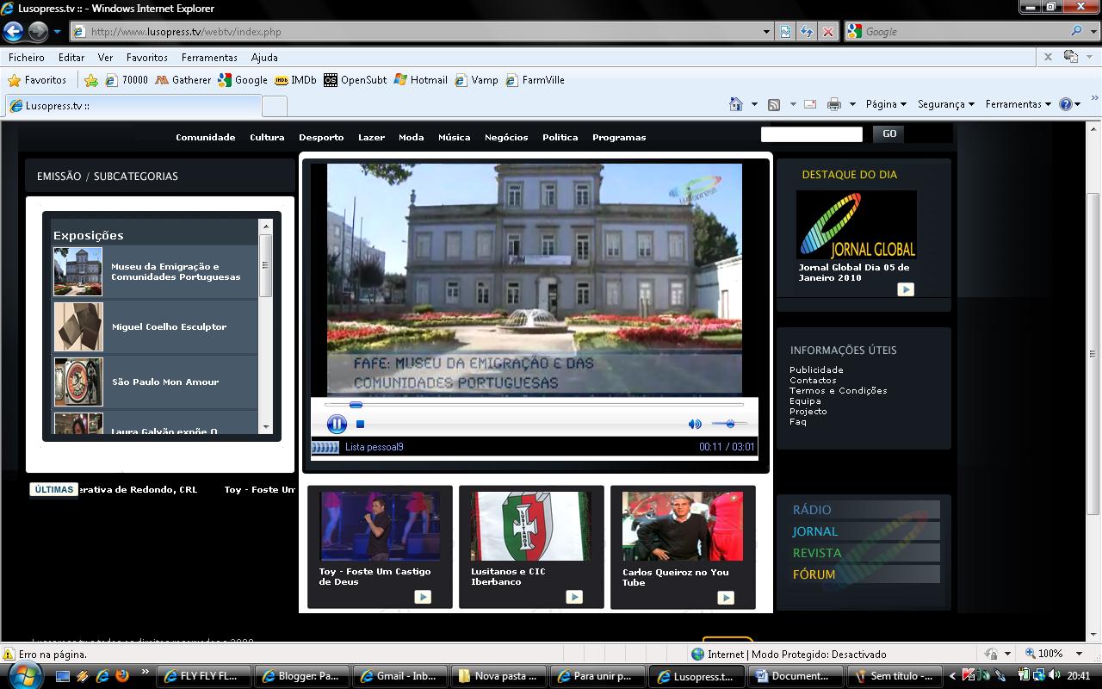Mute the video player sound

pyautogui.click(x=695, y=424)
